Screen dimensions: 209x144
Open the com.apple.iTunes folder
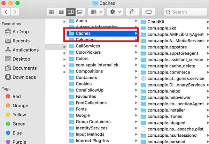[x=175, y=116]
